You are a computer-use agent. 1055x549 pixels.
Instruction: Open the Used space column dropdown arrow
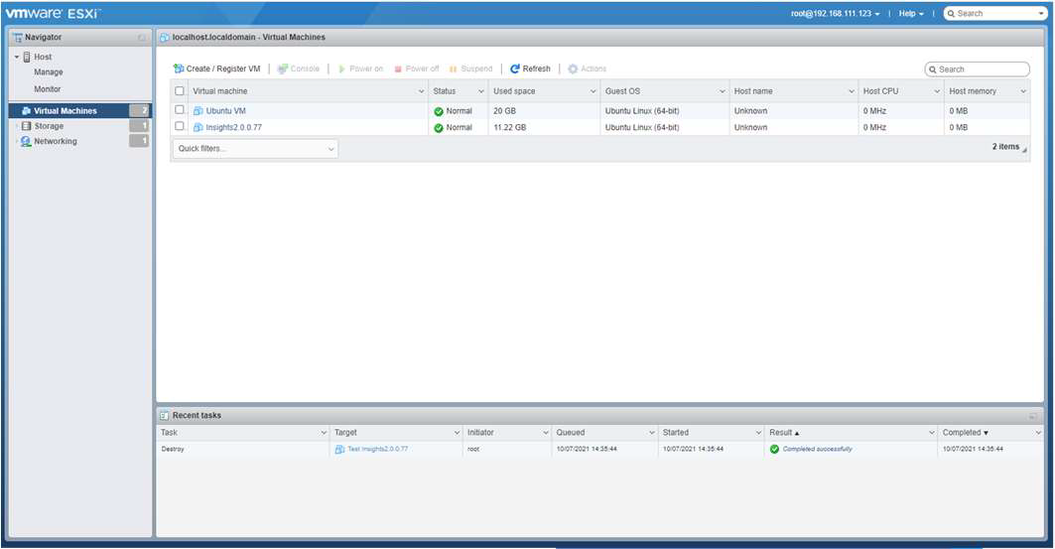pyautogui.click(x=593, y=91)
